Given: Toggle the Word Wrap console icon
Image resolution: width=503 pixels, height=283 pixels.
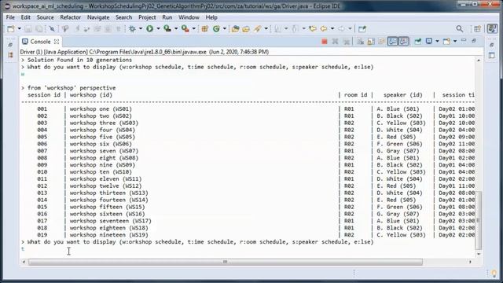Looking at the screenshot, I should (x=381, y=42).
